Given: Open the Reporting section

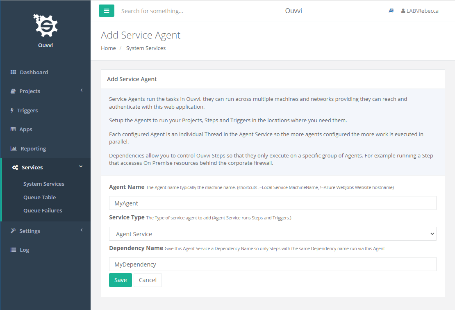Looking at the screenshot, I should click(33, 148).
